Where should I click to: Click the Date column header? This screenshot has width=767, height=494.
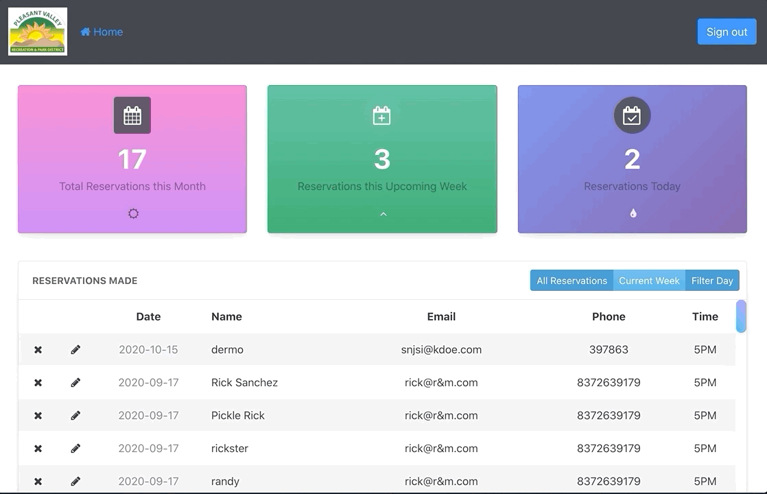(148, 316)
